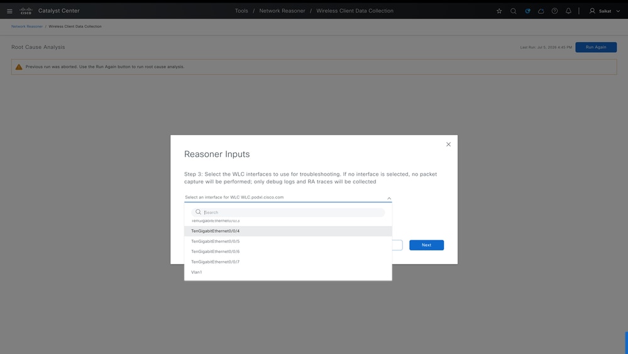Close the Reasoner Inputs dialog
Screen dimensions: 628x354
(449, 144)
